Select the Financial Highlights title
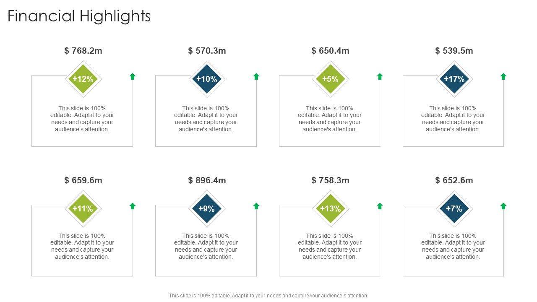 79,16
